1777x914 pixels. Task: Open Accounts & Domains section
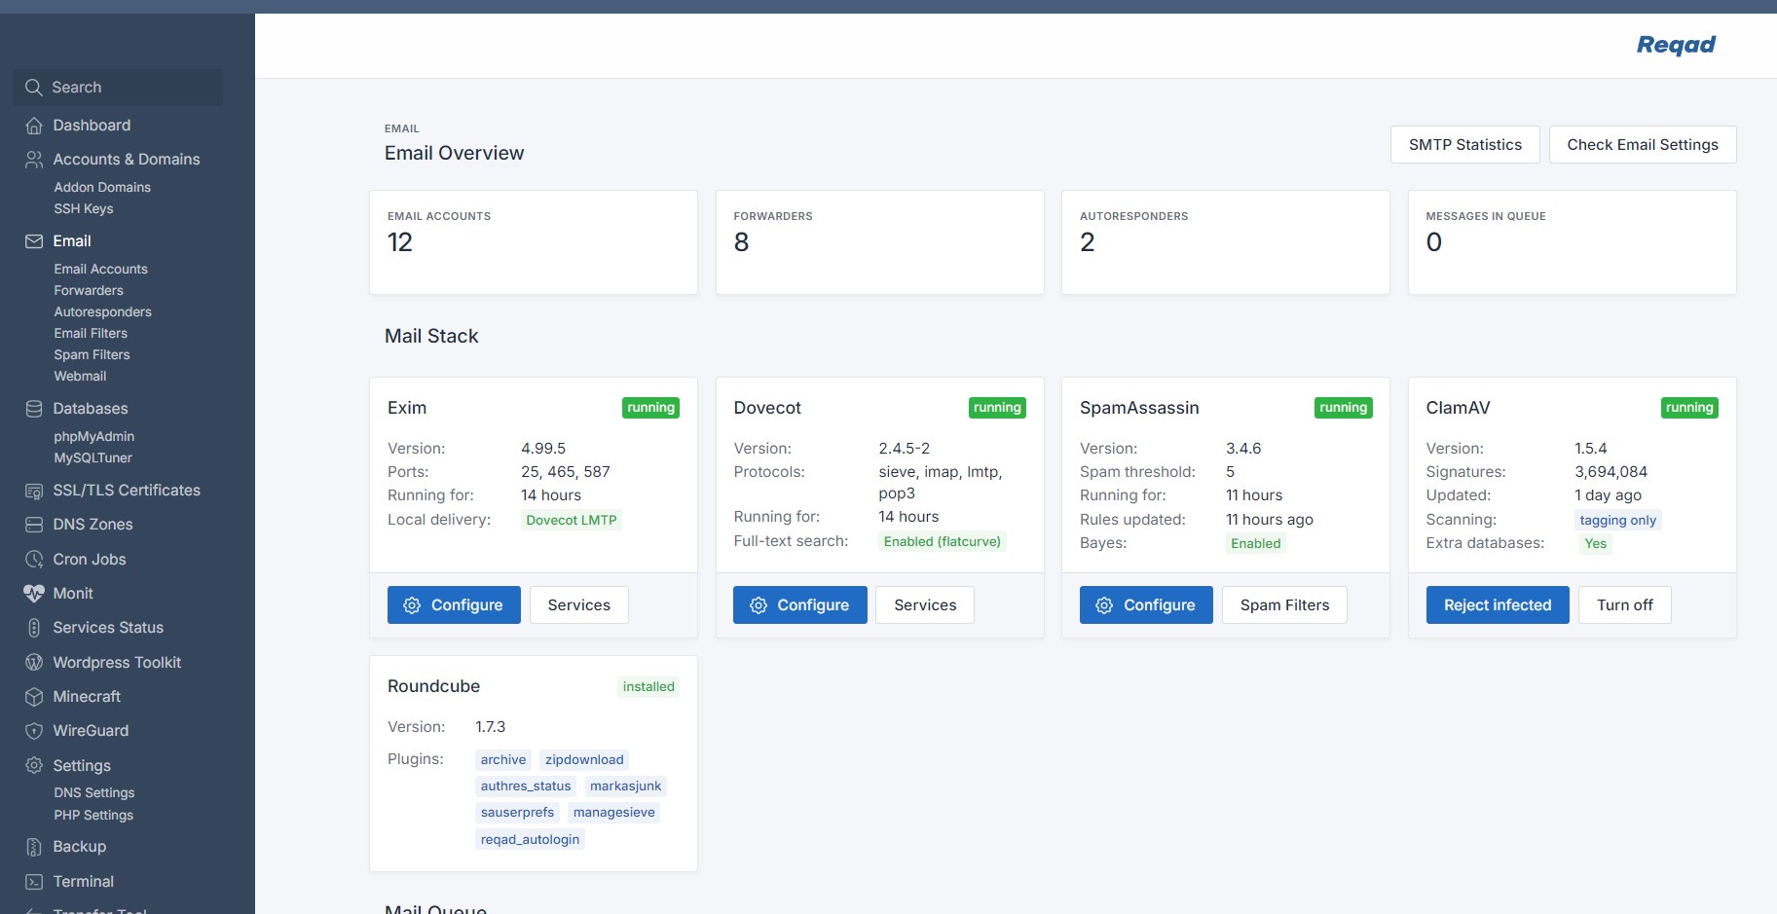[x=127, y=160]
